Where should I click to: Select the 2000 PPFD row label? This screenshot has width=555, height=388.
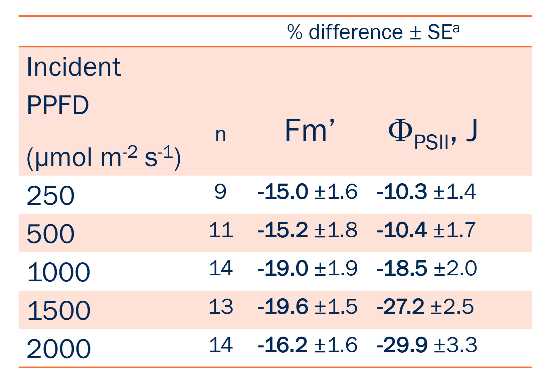[x=58, y=349]
